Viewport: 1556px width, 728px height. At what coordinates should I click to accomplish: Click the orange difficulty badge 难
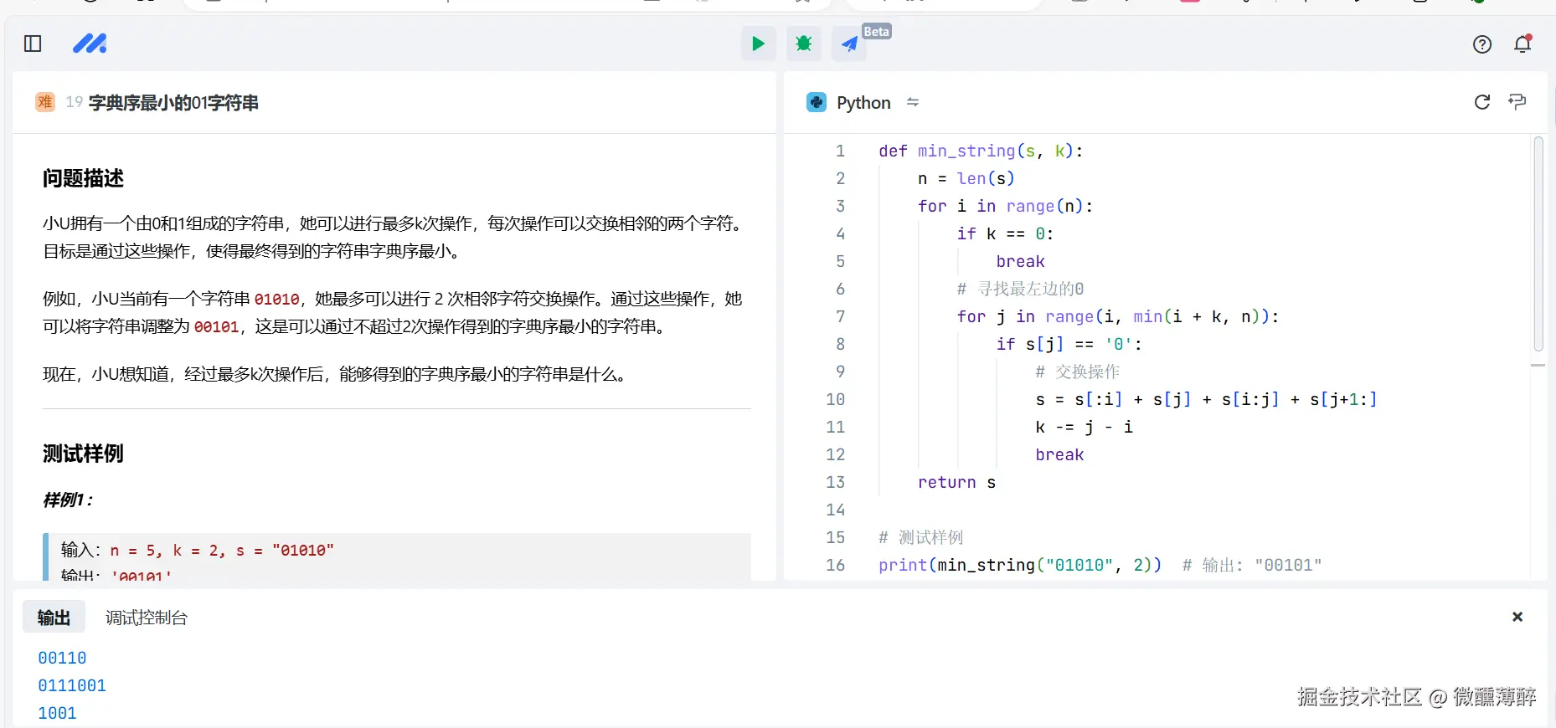45,102
